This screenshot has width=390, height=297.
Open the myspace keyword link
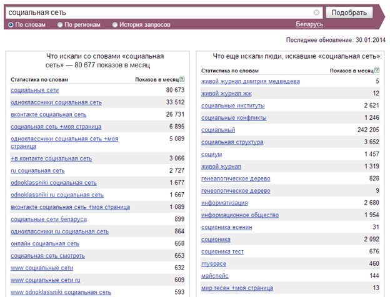tap(214, 264)
